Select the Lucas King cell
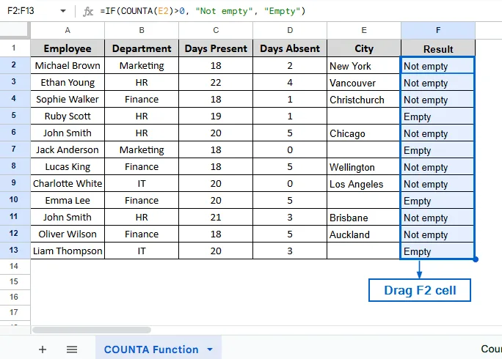 point(68,167)
